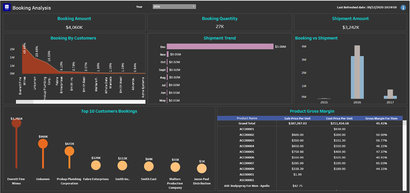Click the 2017 bar in Booking vs Shipment
Screen dimensions: 410x193
tap(390, 95)
